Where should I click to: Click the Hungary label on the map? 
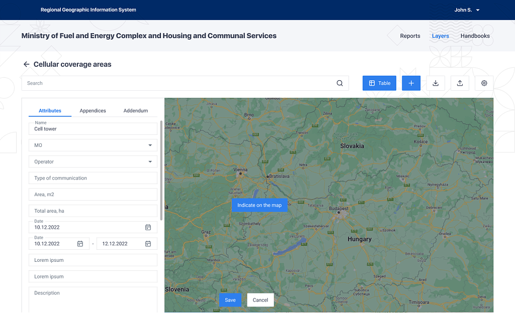[359, 239]
